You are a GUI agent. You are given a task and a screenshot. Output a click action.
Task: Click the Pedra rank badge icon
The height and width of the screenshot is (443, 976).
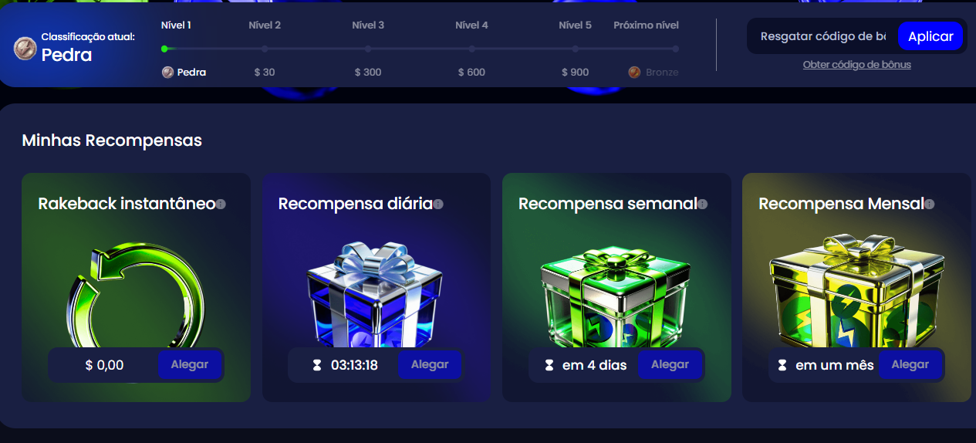(25, 49)
